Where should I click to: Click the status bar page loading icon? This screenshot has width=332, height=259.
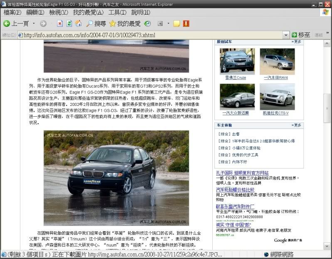[4, 254]
